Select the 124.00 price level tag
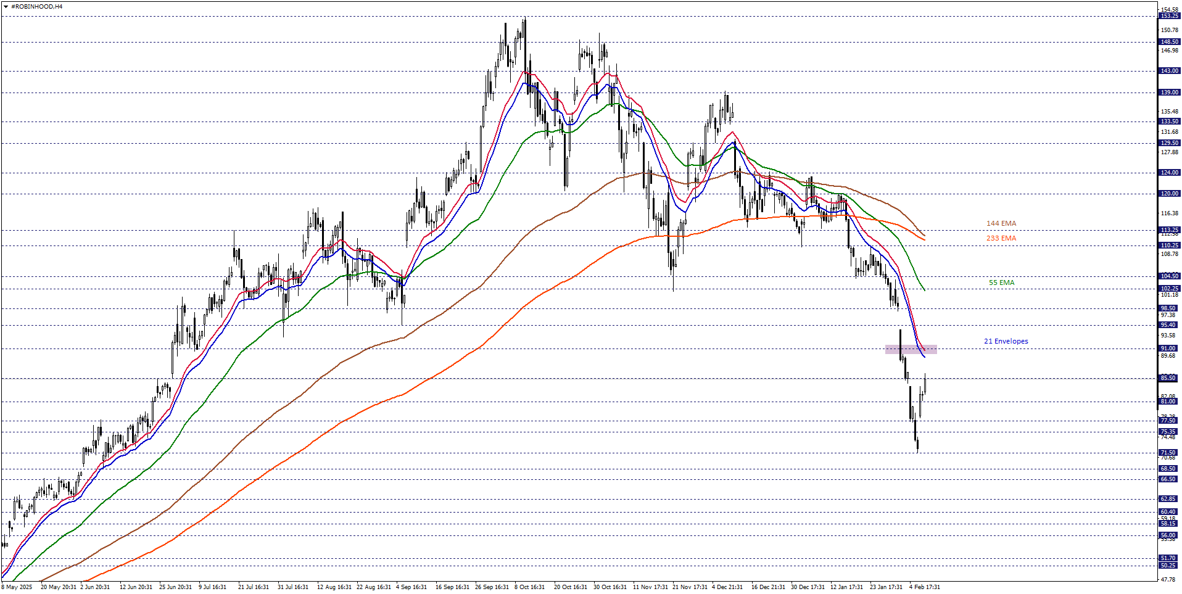 click(x=1169, y=173)
